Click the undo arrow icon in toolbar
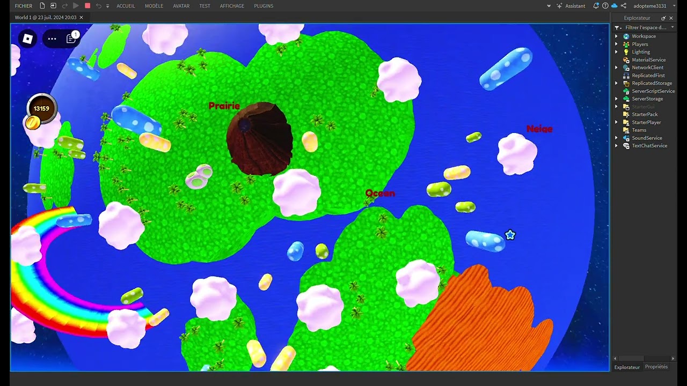687x386 pixels. tap(99, 6)
